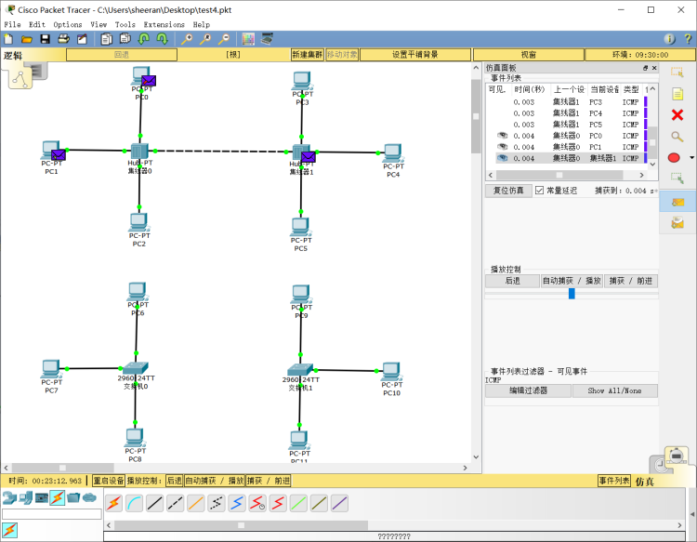Screen dimensions: 697x542
Task: Click the envelope on Hub 集线器1
Action: [308, 156]
